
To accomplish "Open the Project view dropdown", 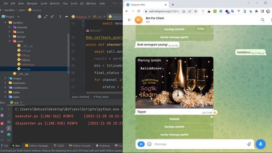I will coord(18,17).
